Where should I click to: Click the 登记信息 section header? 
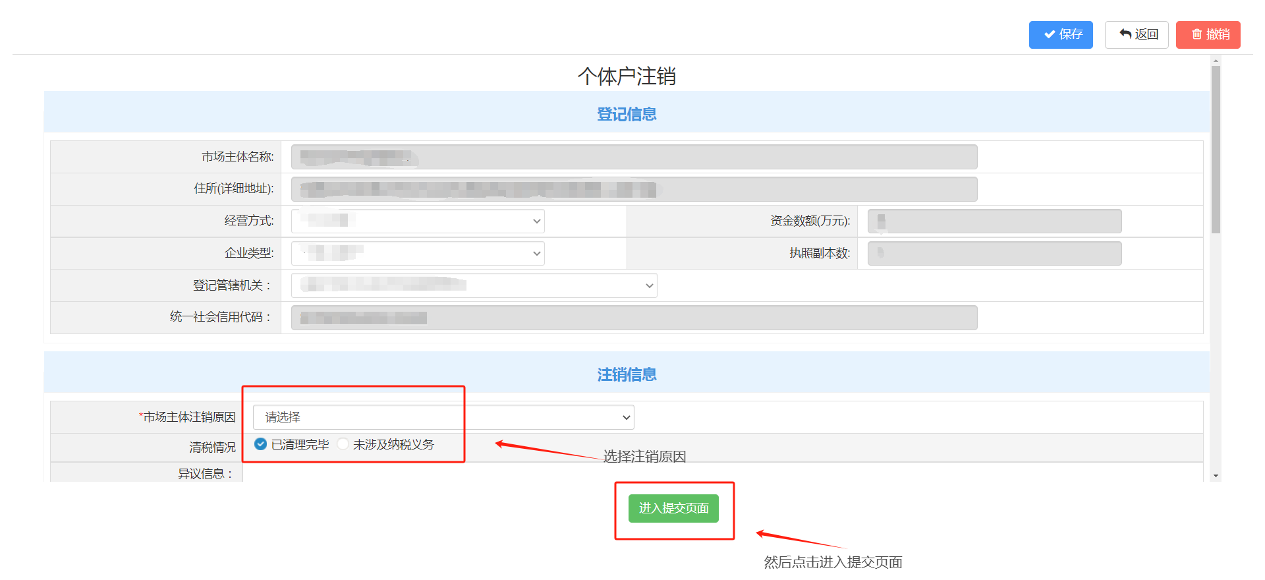(x=627, y=114)
